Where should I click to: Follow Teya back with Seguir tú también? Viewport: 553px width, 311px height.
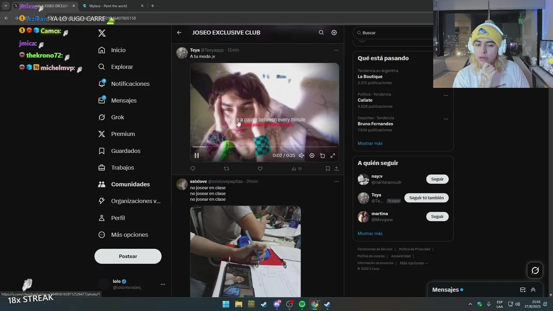pyautogui.click(x=426, y=198)
